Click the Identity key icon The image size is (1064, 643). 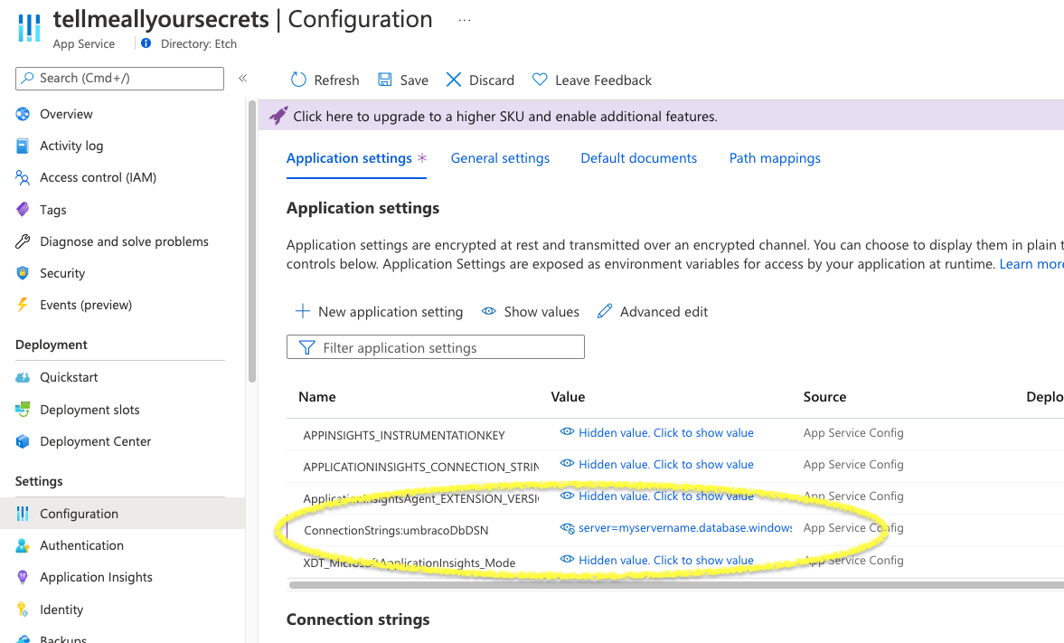pos(23,609)
